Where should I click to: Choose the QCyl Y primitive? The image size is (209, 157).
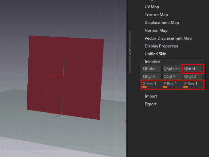click(172, 77)
